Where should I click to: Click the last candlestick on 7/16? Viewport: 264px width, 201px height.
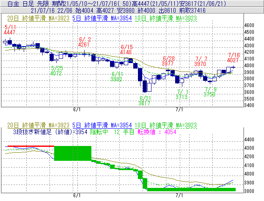point(233,67)
